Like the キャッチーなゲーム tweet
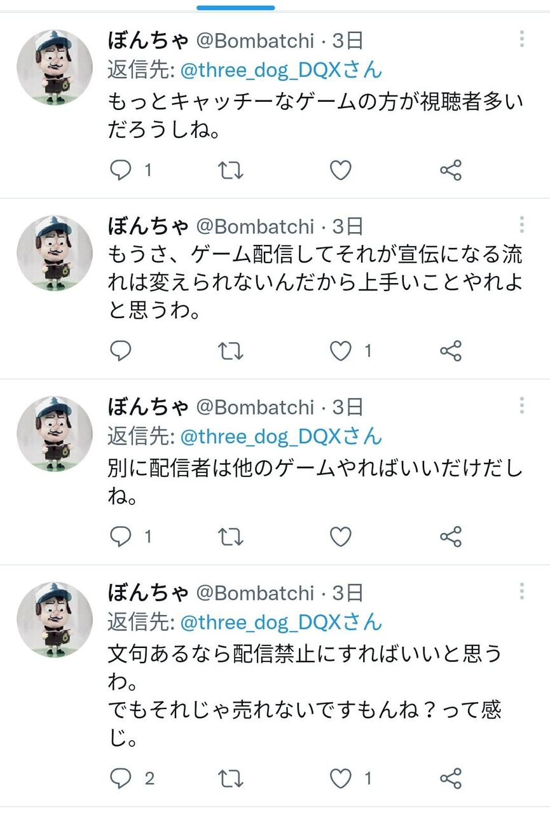This screenshot has height=814, width=550. (341, 170)
